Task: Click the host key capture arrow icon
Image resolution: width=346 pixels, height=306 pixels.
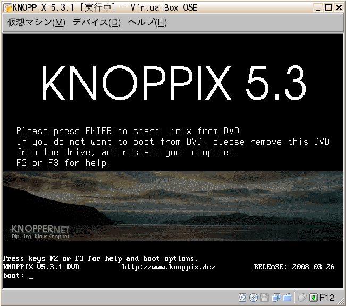Action: [x=314, y=298]
